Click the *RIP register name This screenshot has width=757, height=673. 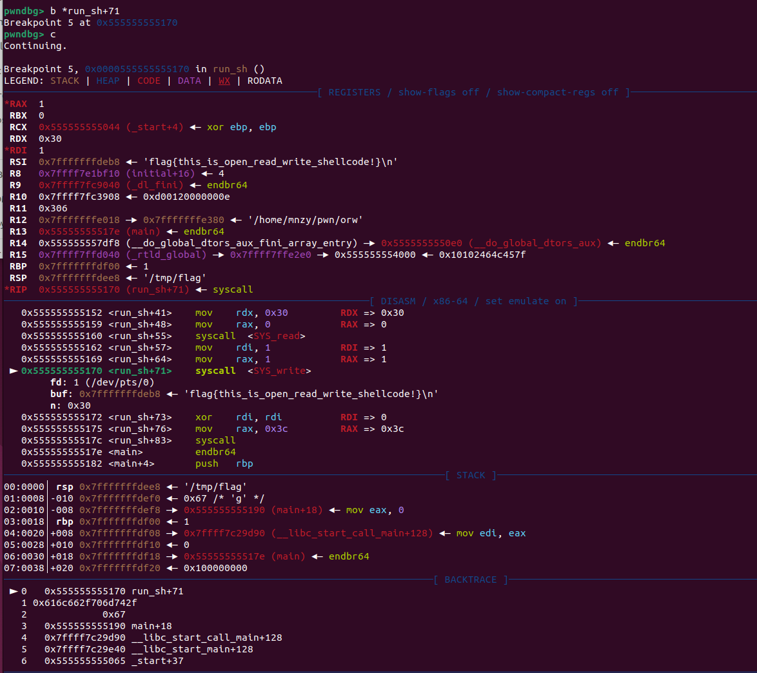point(16,289)
